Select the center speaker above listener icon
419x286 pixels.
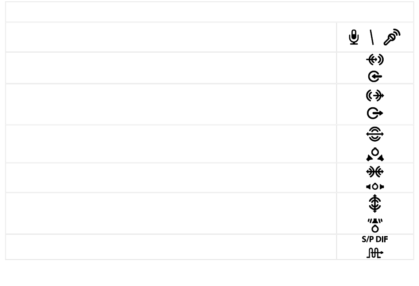click(x=375, y=225)
